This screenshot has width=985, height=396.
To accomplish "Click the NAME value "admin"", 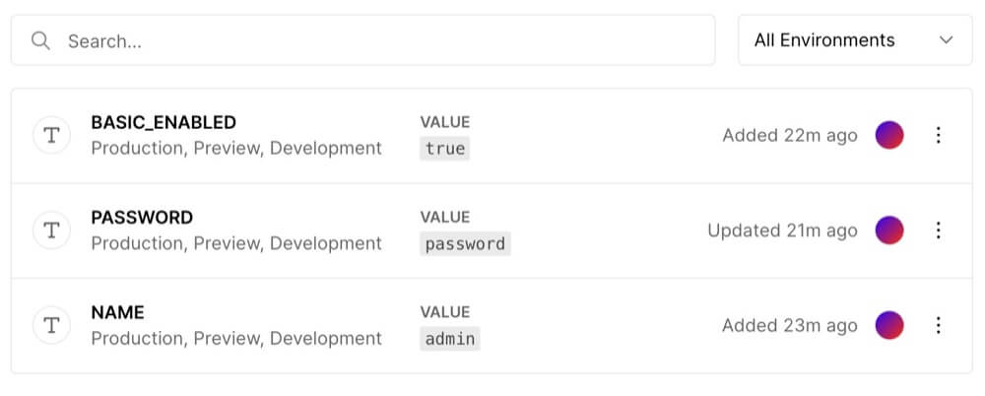I will [450, 339].
